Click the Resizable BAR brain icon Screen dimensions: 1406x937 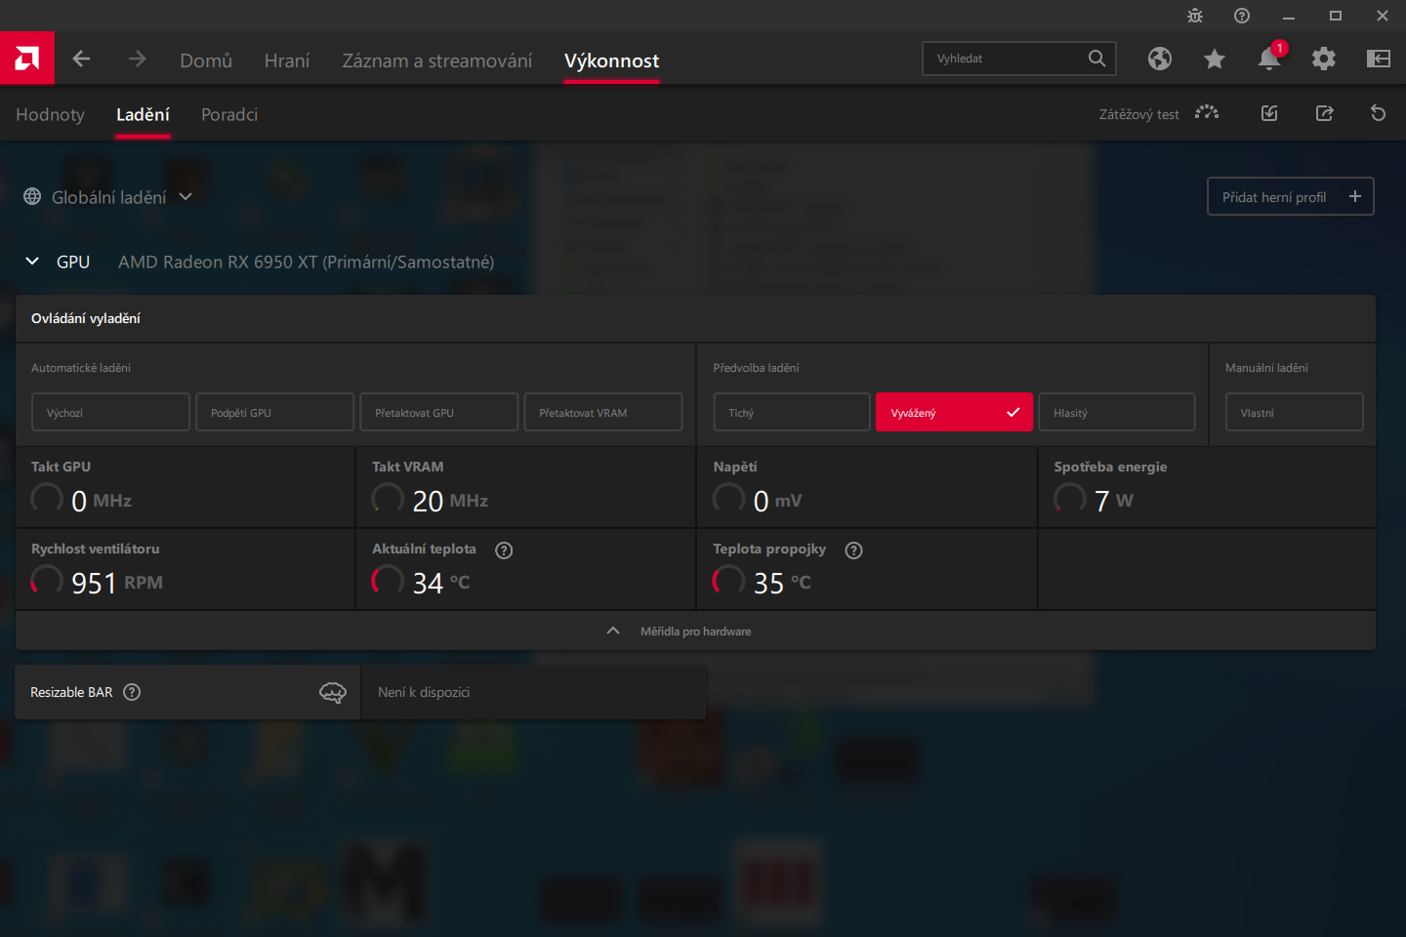333,692
